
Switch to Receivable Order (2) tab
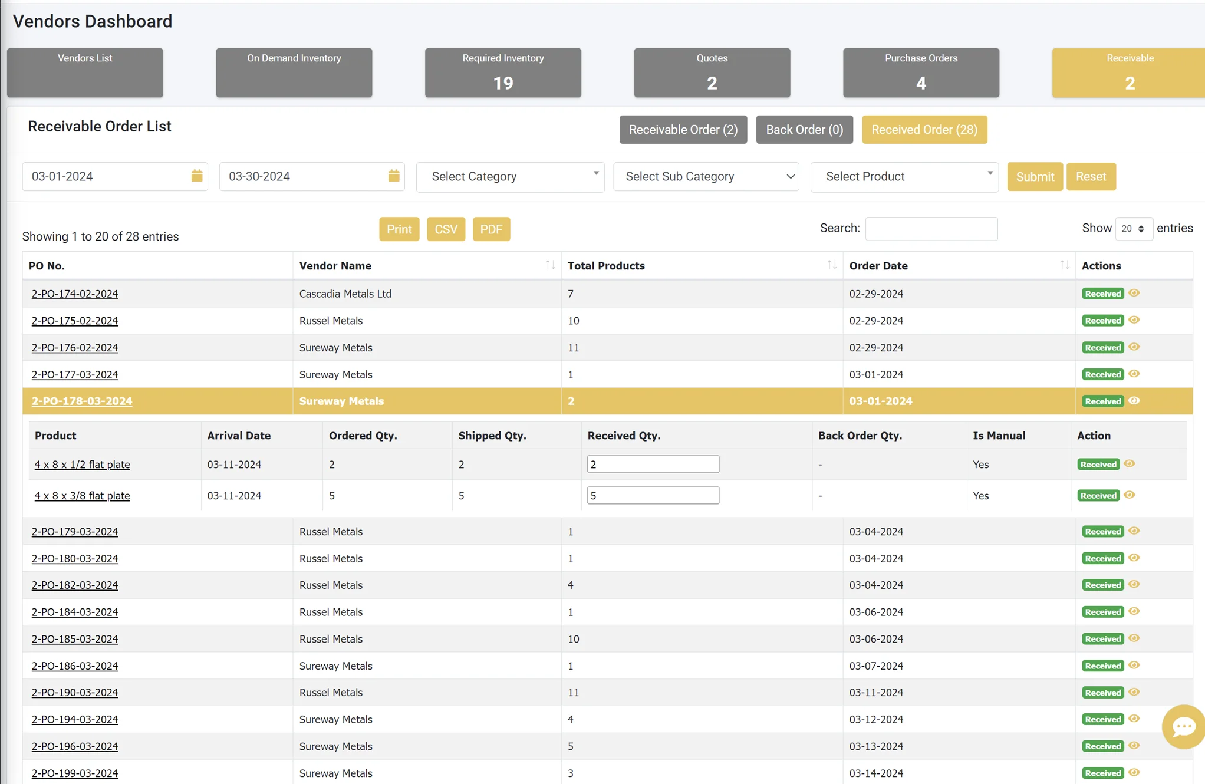[683, 130]
